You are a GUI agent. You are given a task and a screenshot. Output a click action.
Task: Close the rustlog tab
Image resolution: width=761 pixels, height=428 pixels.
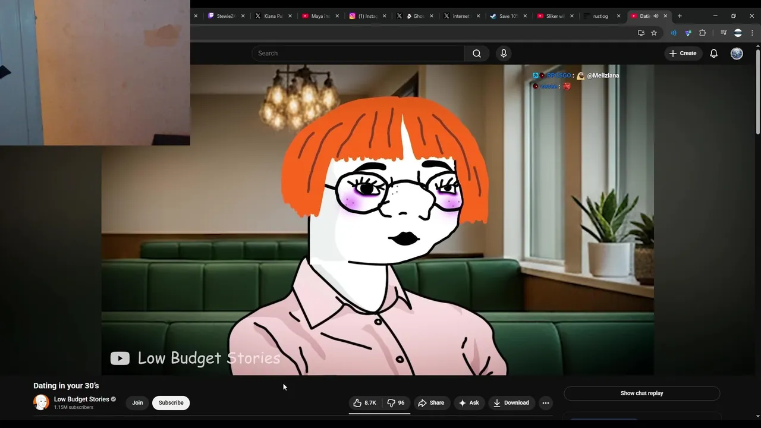point(618,16)
